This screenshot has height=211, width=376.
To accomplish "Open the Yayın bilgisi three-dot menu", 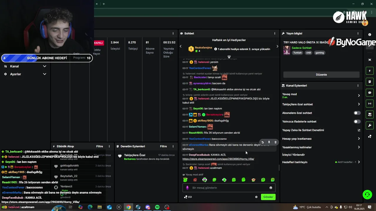I will (358, 33).
